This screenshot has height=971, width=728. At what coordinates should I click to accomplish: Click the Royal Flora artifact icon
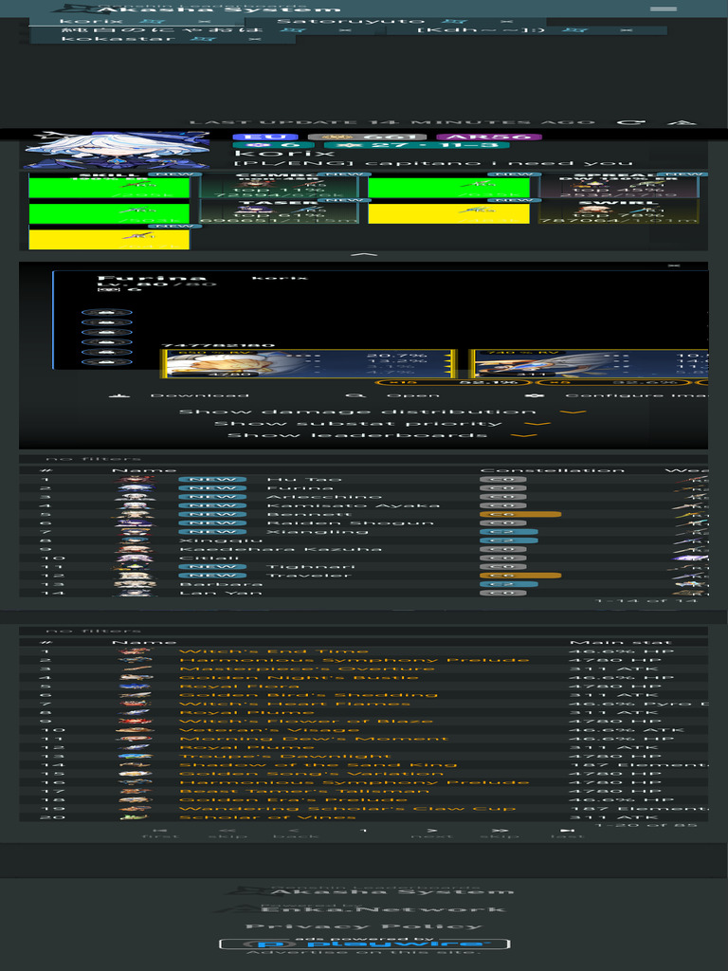point(135,687)
